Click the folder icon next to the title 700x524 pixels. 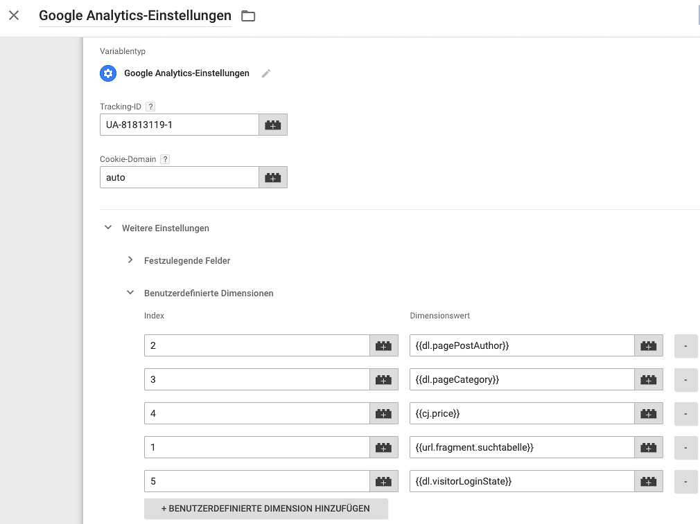coord(248,16)
